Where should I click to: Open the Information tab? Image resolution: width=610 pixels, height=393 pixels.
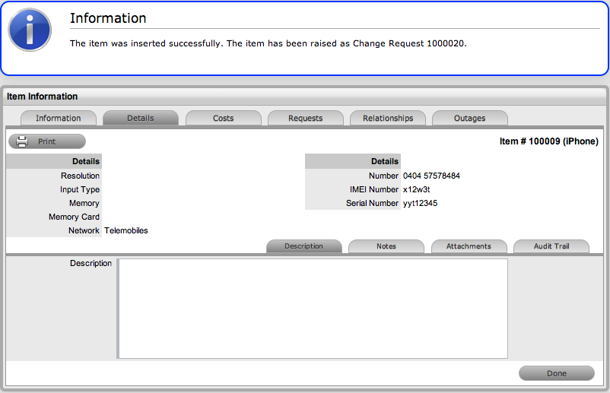(59, 118)
